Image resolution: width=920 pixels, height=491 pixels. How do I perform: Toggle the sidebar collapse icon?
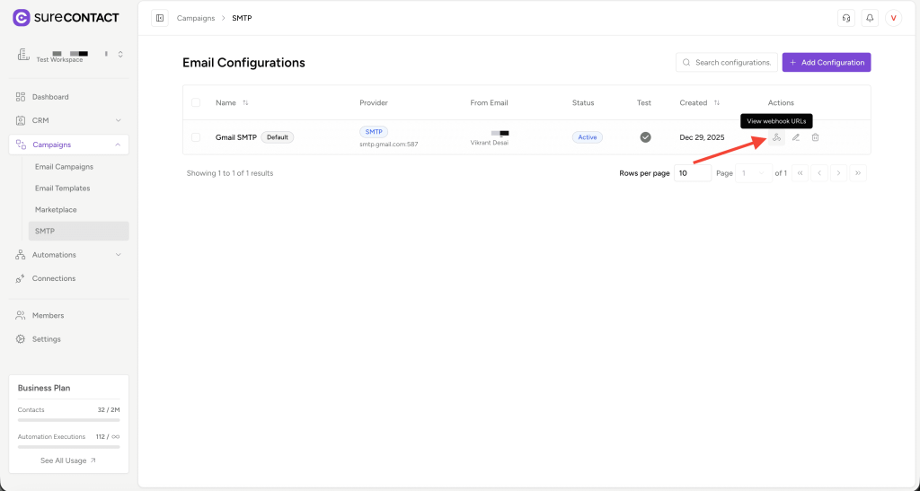160,18
